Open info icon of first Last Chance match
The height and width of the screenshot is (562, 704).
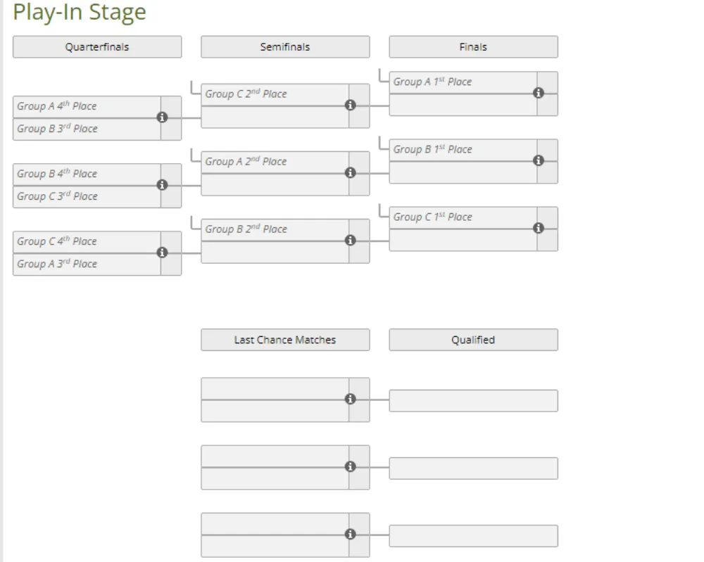350,400
